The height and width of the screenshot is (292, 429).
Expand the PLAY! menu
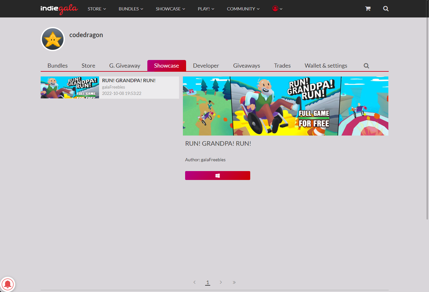pyautogui.click(x=206, y=9)
